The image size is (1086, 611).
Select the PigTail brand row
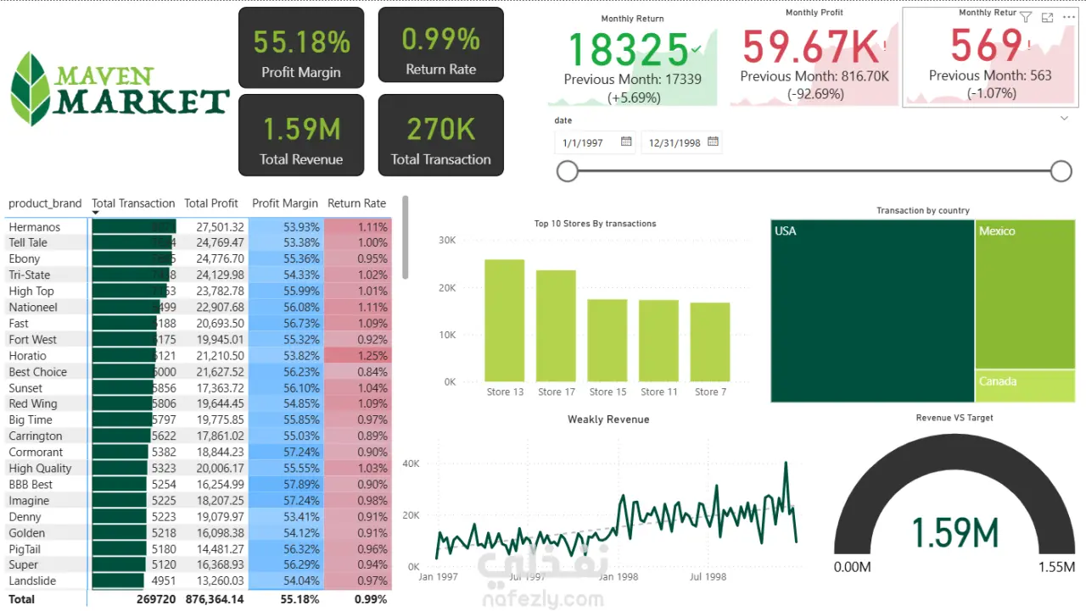tap(199, 548)
